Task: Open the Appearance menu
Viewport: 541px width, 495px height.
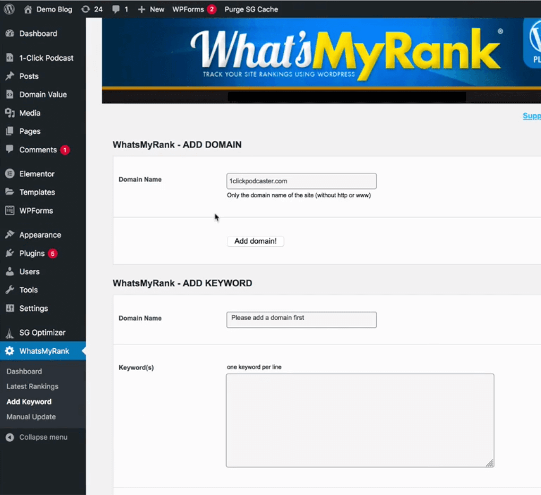Action: pos(40,235)
